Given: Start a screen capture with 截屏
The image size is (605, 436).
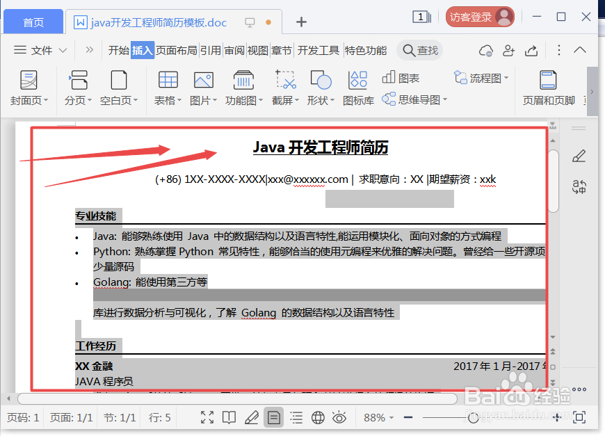Looking at the screenshot, I should click(x=286, y=88).
